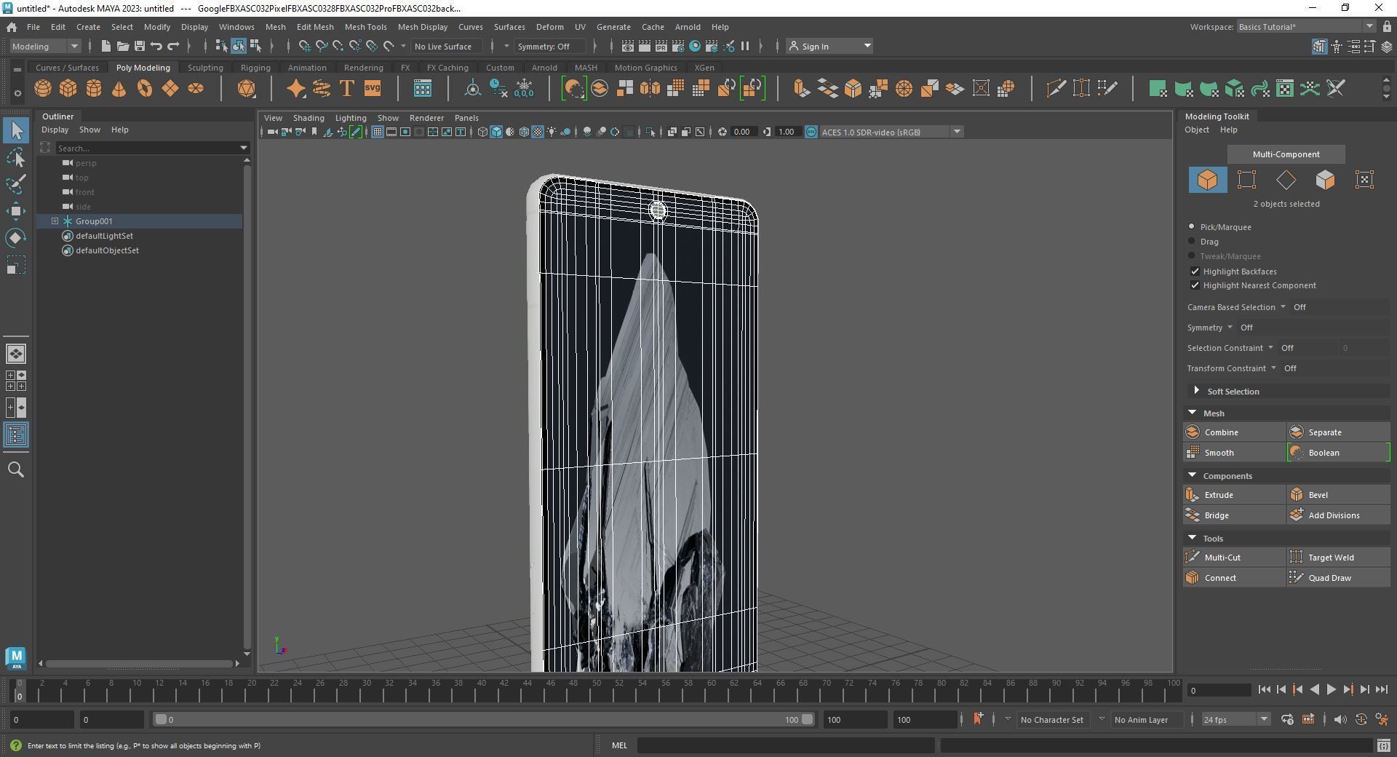Toggle viewport grid display icon
This screenshot has height=757, width=1397.
[377, 132]
